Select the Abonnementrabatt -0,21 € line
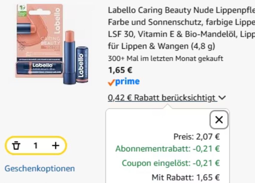The height and width of the screenshot is (183, 255). (168, 148)
